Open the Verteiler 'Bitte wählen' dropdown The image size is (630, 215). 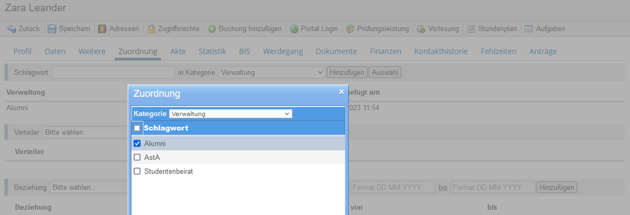pyautogui.click(x=85, y=132)
